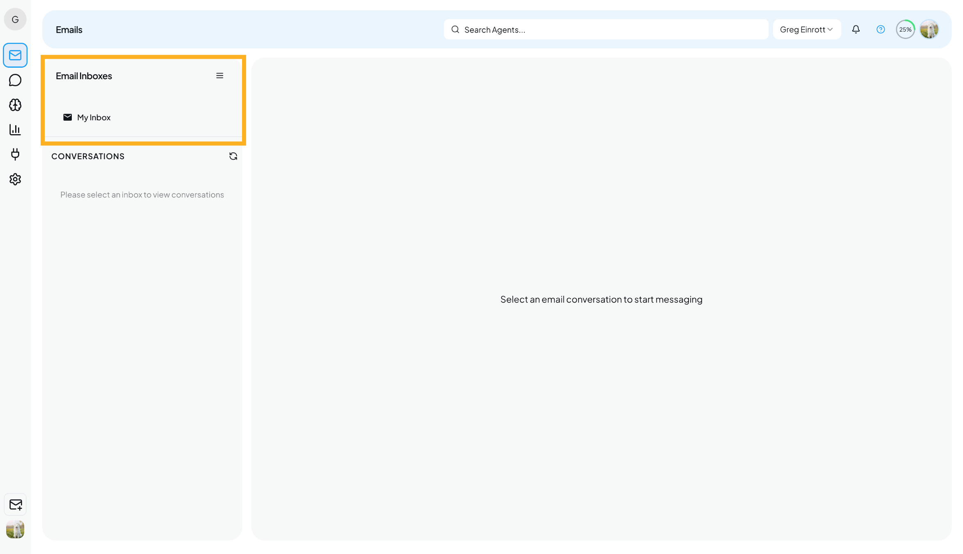Click the 25% usage progress ring
This screenshot has width=963, height=554.
[905, 29]
